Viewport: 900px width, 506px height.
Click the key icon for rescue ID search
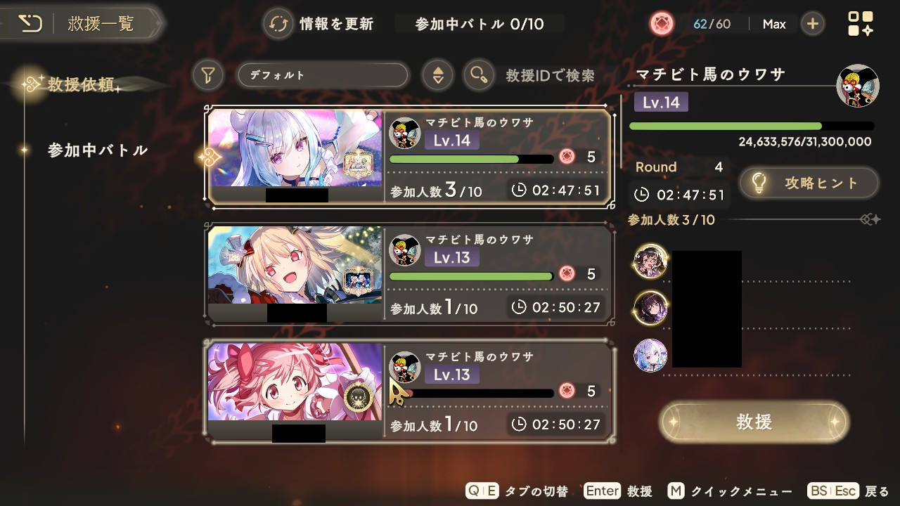tap(479, 75)
